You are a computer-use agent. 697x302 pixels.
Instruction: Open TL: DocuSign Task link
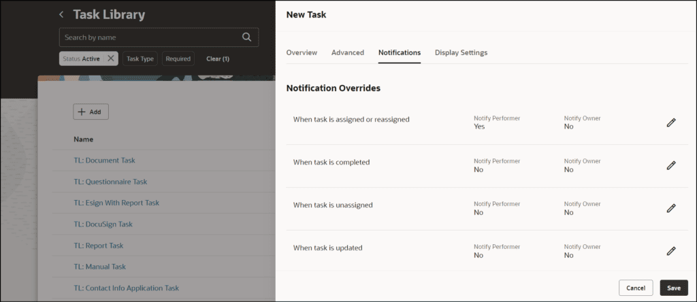[103, 224]
